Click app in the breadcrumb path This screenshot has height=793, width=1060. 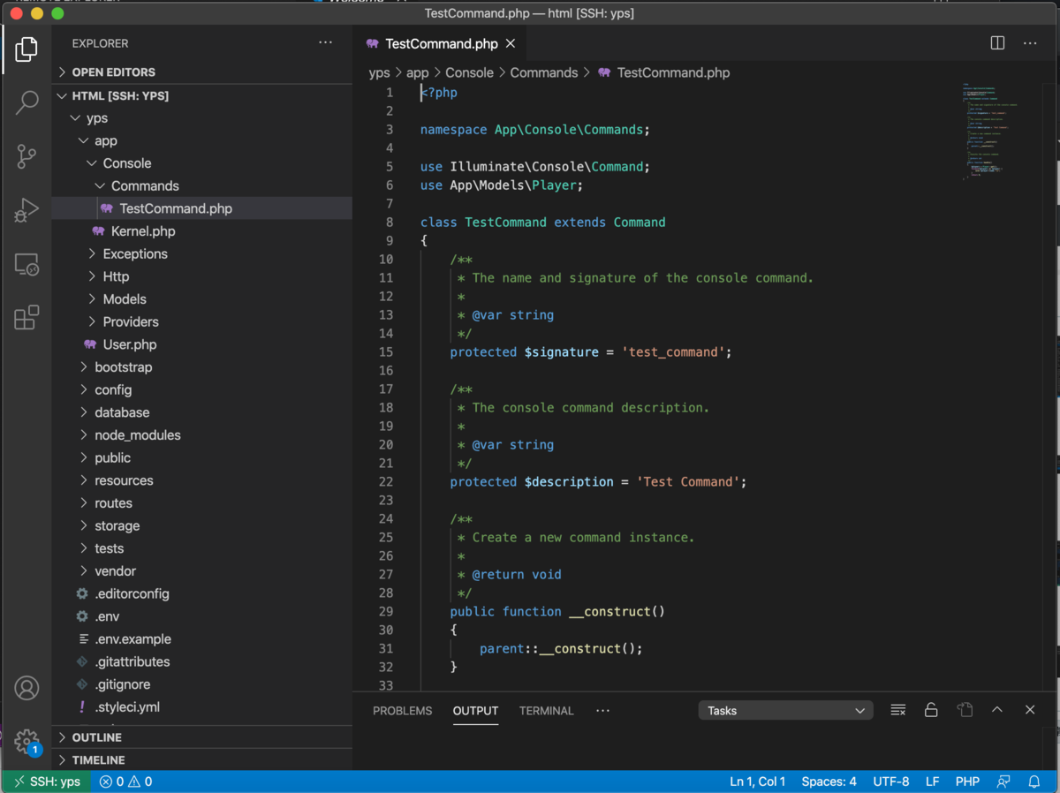[418, 72]
